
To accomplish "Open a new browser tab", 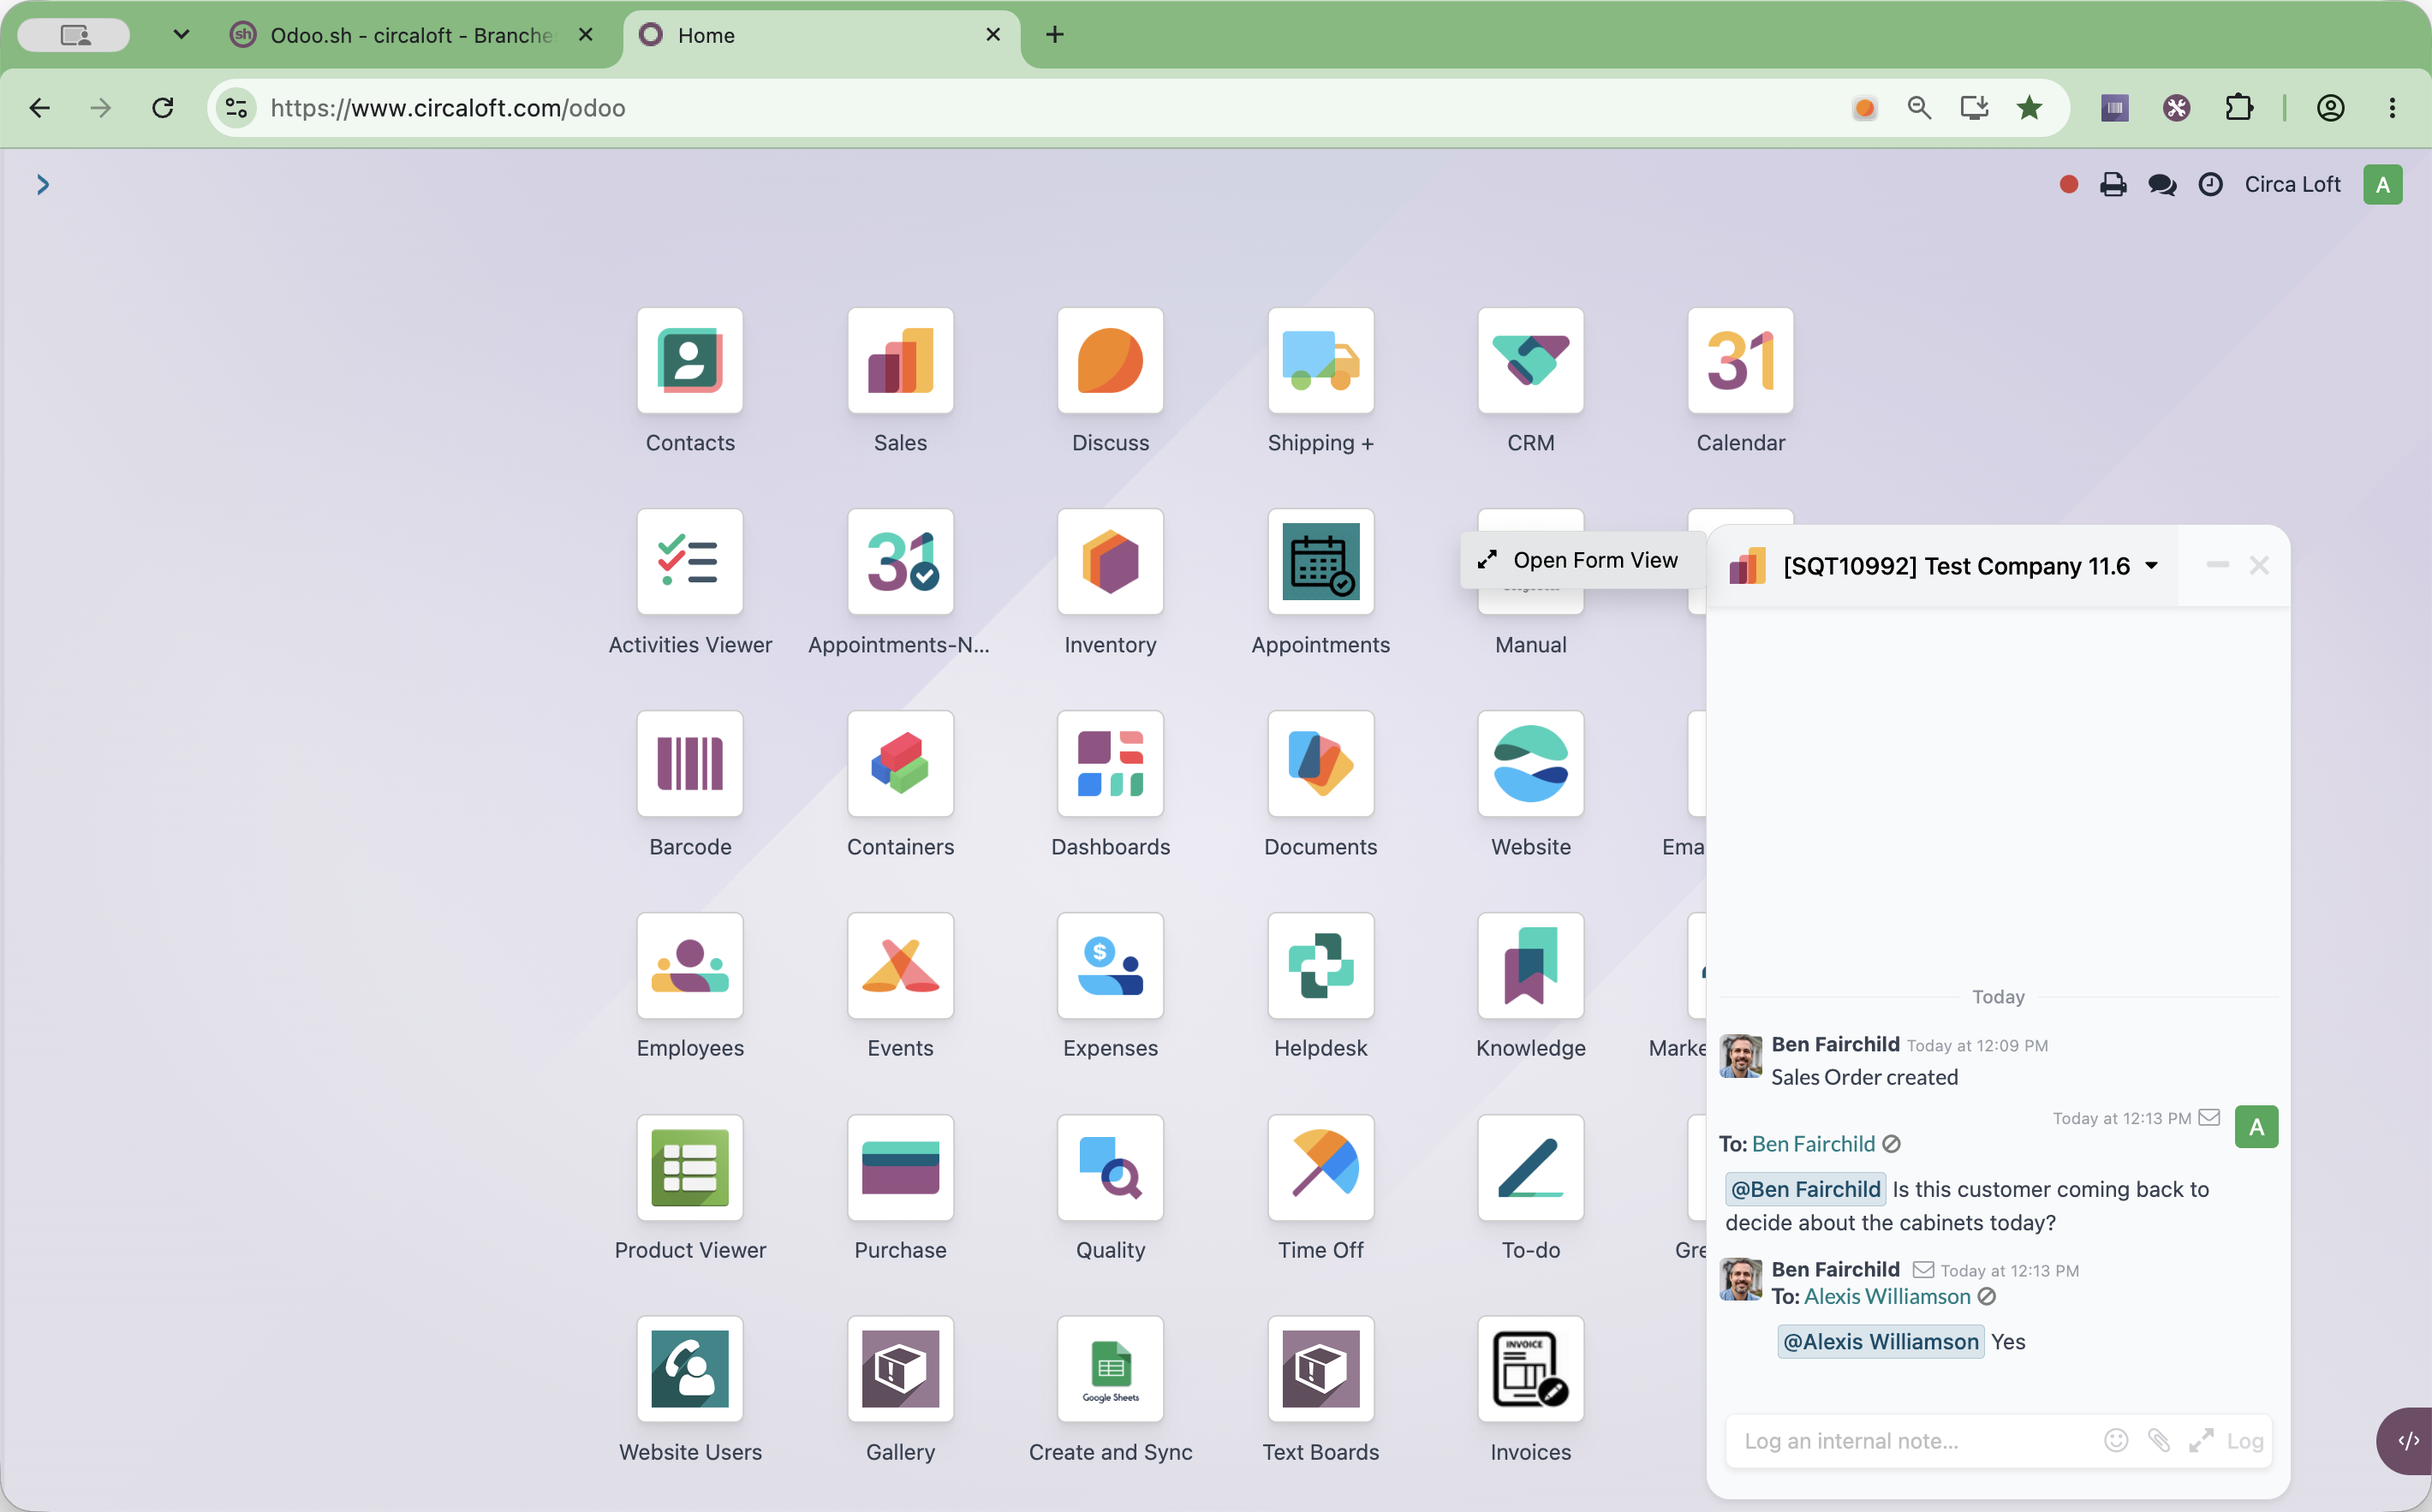I will pyautogui.click(x=1054, y=35).
